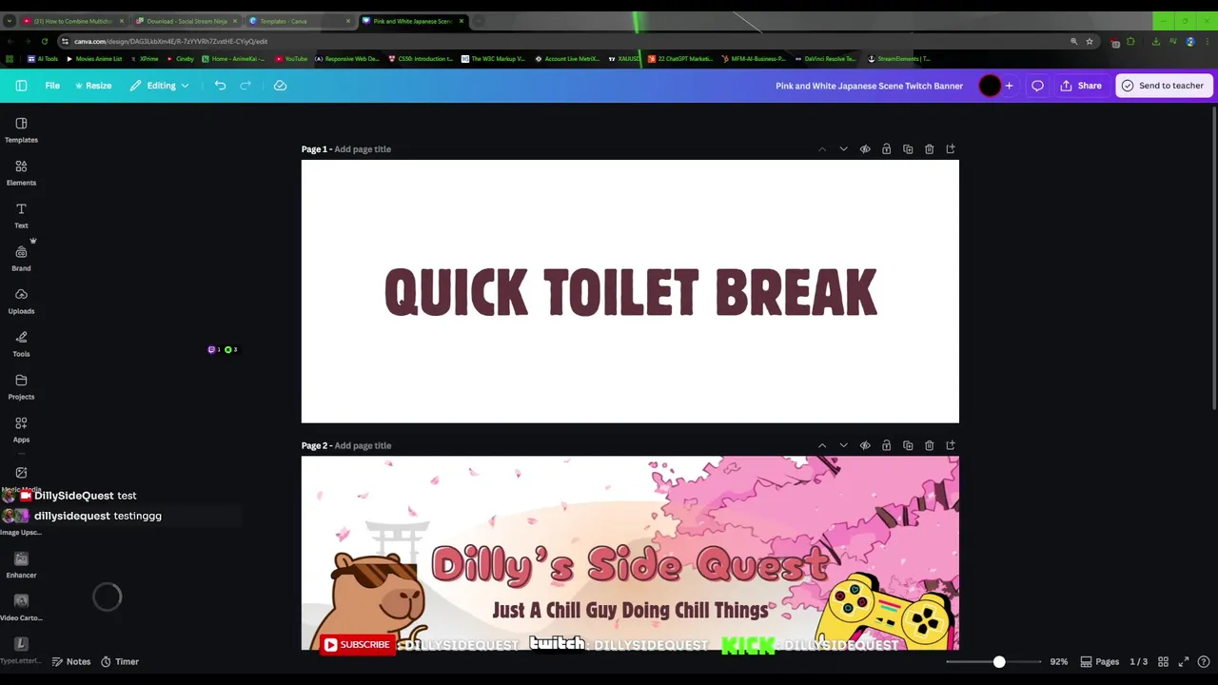Click the Redo arrow
Viewport: 1218px width, 685px height.
[246, 86]
